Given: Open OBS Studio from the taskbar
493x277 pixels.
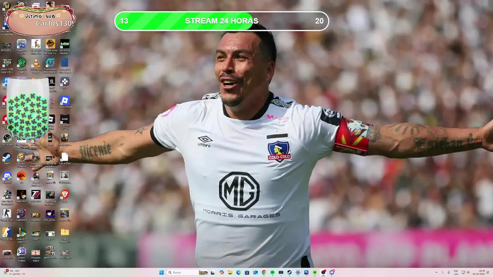Looking at the screenshot, I should point(324,272).
